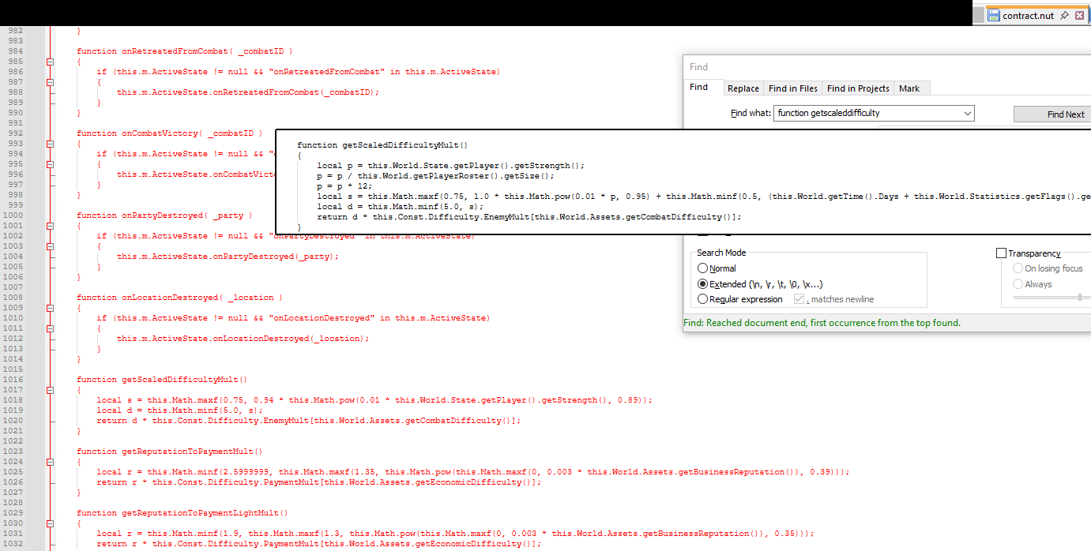Click the Find Next button

[1053, 114]
